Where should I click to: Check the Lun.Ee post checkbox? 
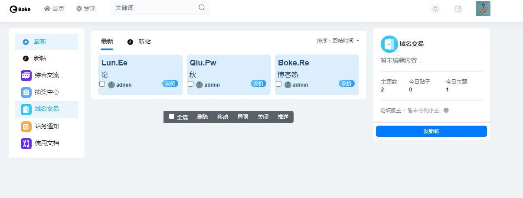pos(102,84)
